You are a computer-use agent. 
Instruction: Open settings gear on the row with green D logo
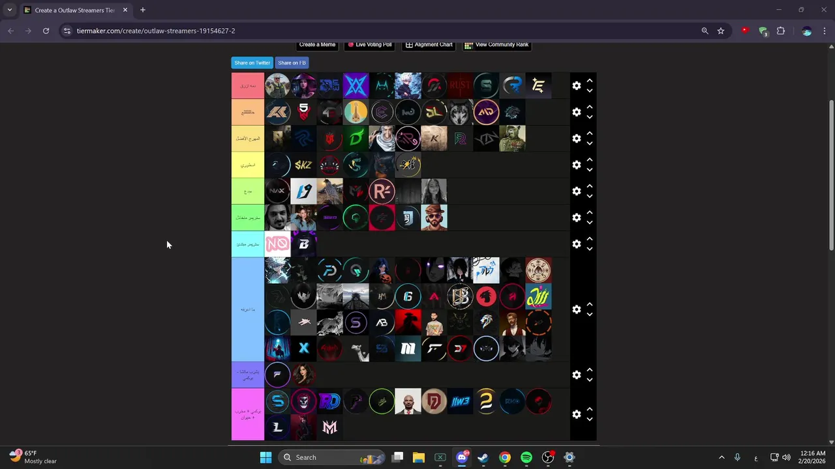576,138
